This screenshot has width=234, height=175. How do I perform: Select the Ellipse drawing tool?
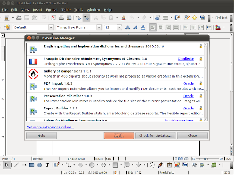tap(39, 165)
